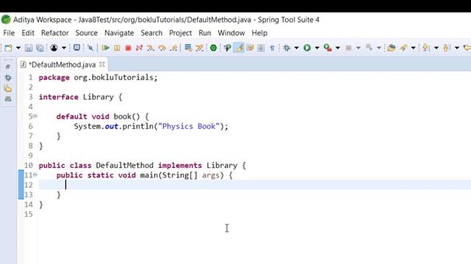Collapse the main method fold on line 11
This screenshot has width=471, height=264.
point(35,175)
